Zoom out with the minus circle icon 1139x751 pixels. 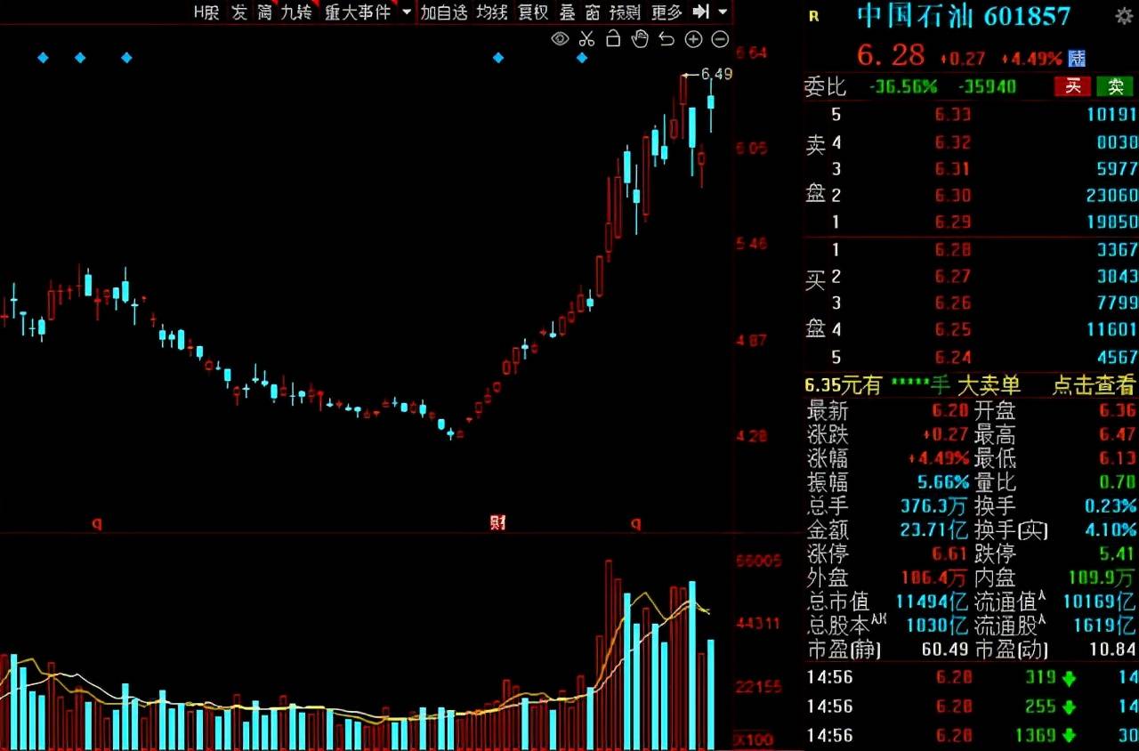click(x=721, y=38)
